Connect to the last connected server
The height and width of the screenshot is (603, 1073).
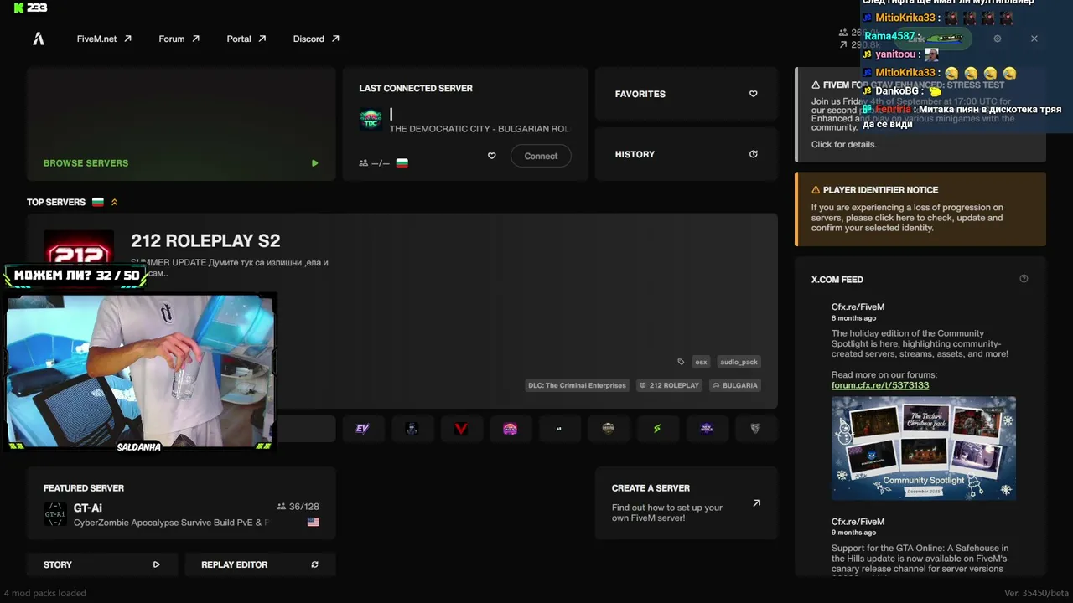click(541, 156)
